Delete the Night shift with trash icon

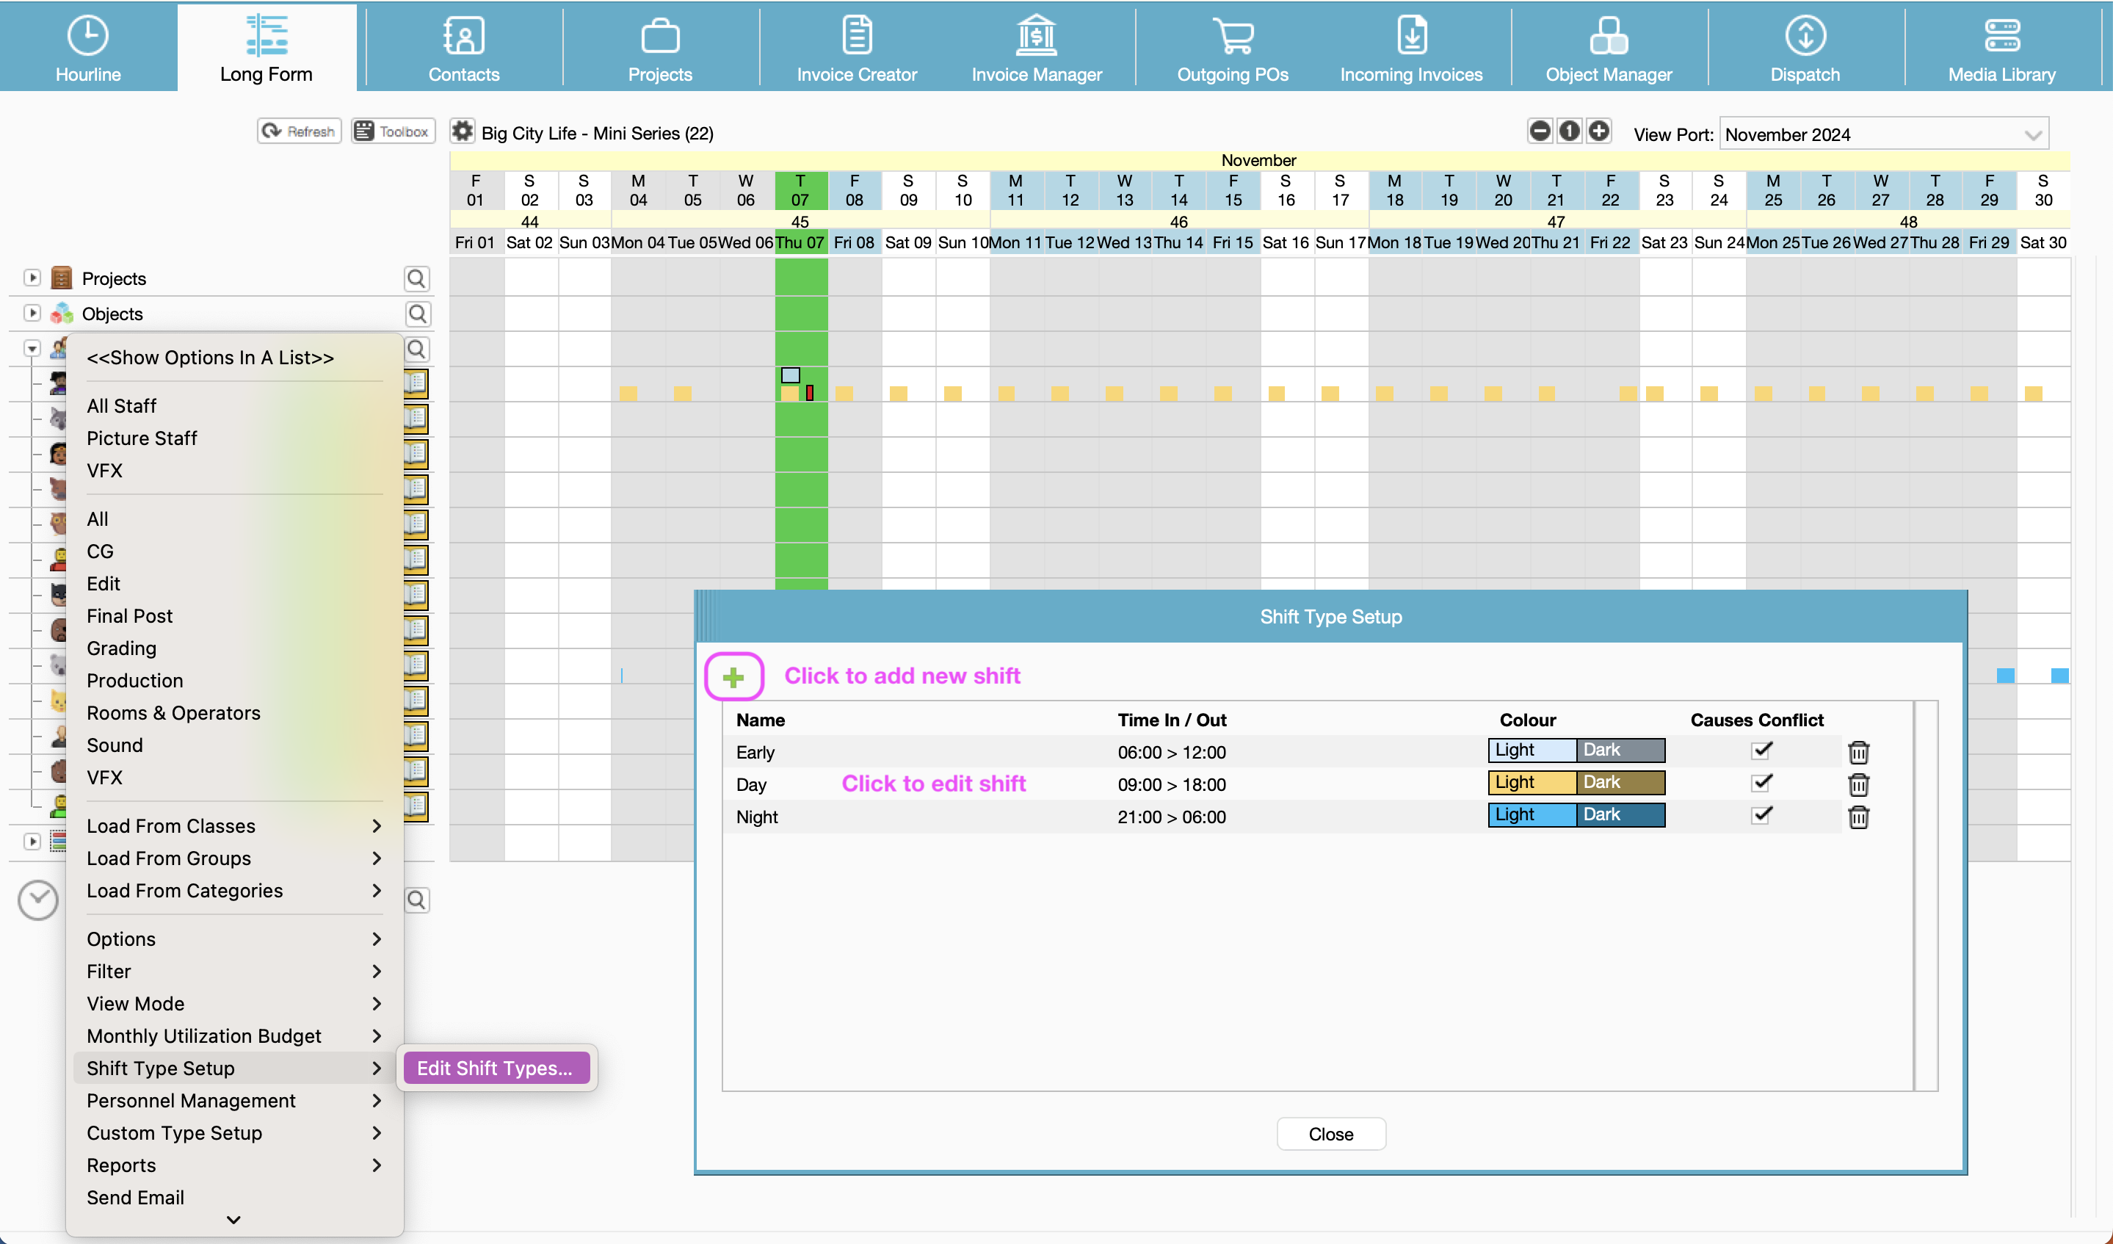(x=1858, y=817)
